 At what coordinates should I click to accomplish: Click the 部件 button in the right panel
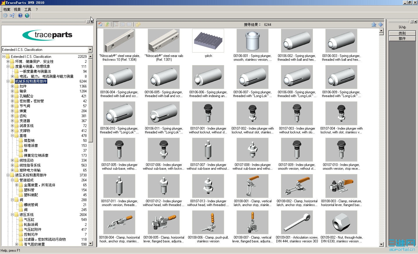pyautogui.click(x=402, y=38)
